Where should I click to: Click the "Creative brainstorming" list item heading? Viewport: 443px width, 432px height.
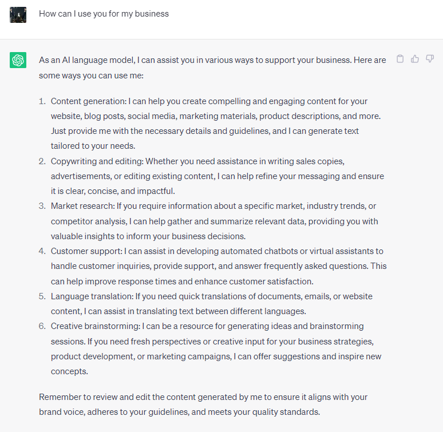click(94, 326)
